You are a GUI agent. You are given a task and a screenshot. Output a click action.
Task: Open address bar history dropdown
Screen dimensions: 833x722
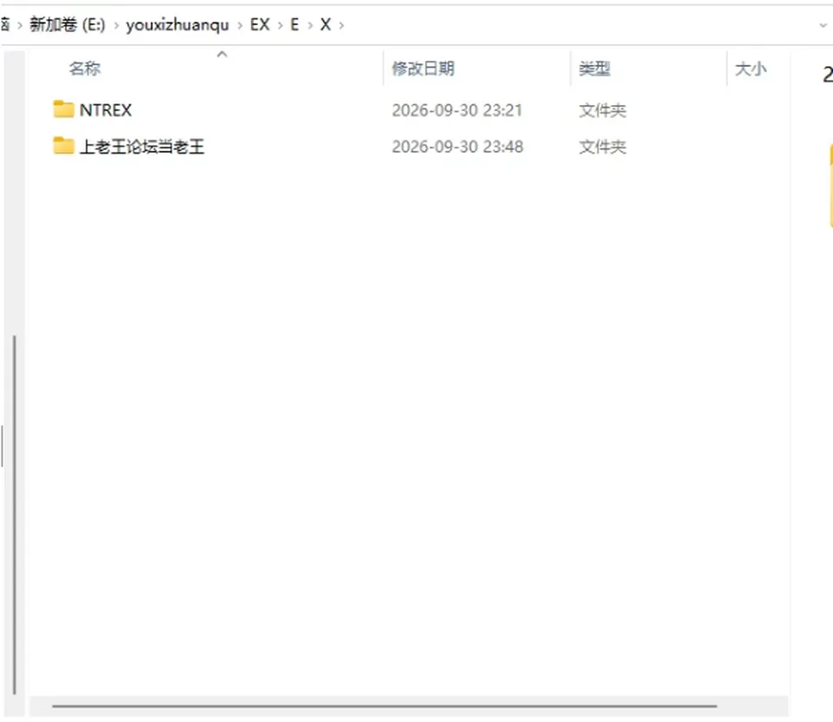[x=823, y=25]
